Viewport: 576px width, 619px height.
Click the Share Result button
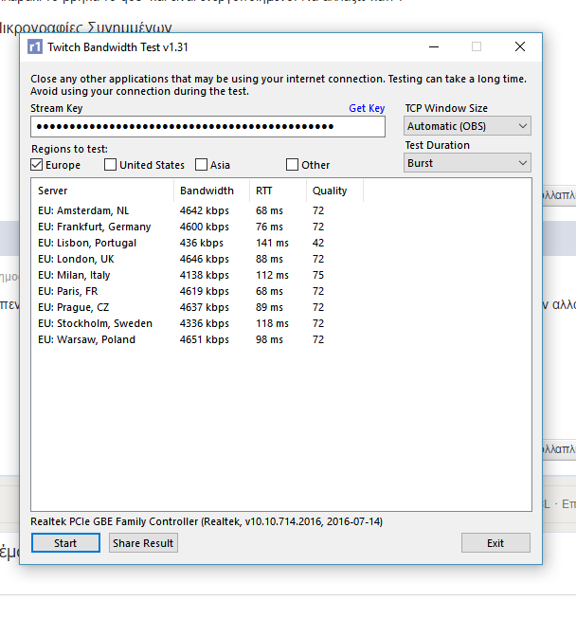coord(143,543)
